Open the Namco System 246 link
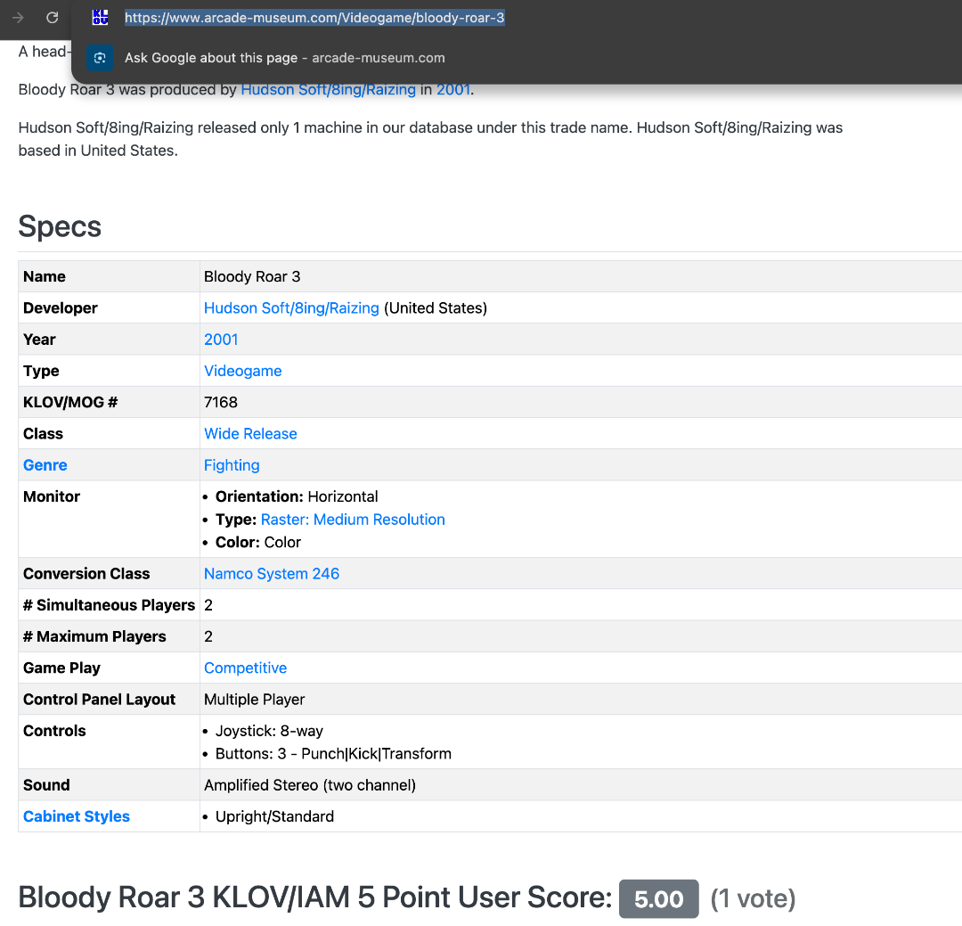Viewport: 962px width, 926px height. 272,574
